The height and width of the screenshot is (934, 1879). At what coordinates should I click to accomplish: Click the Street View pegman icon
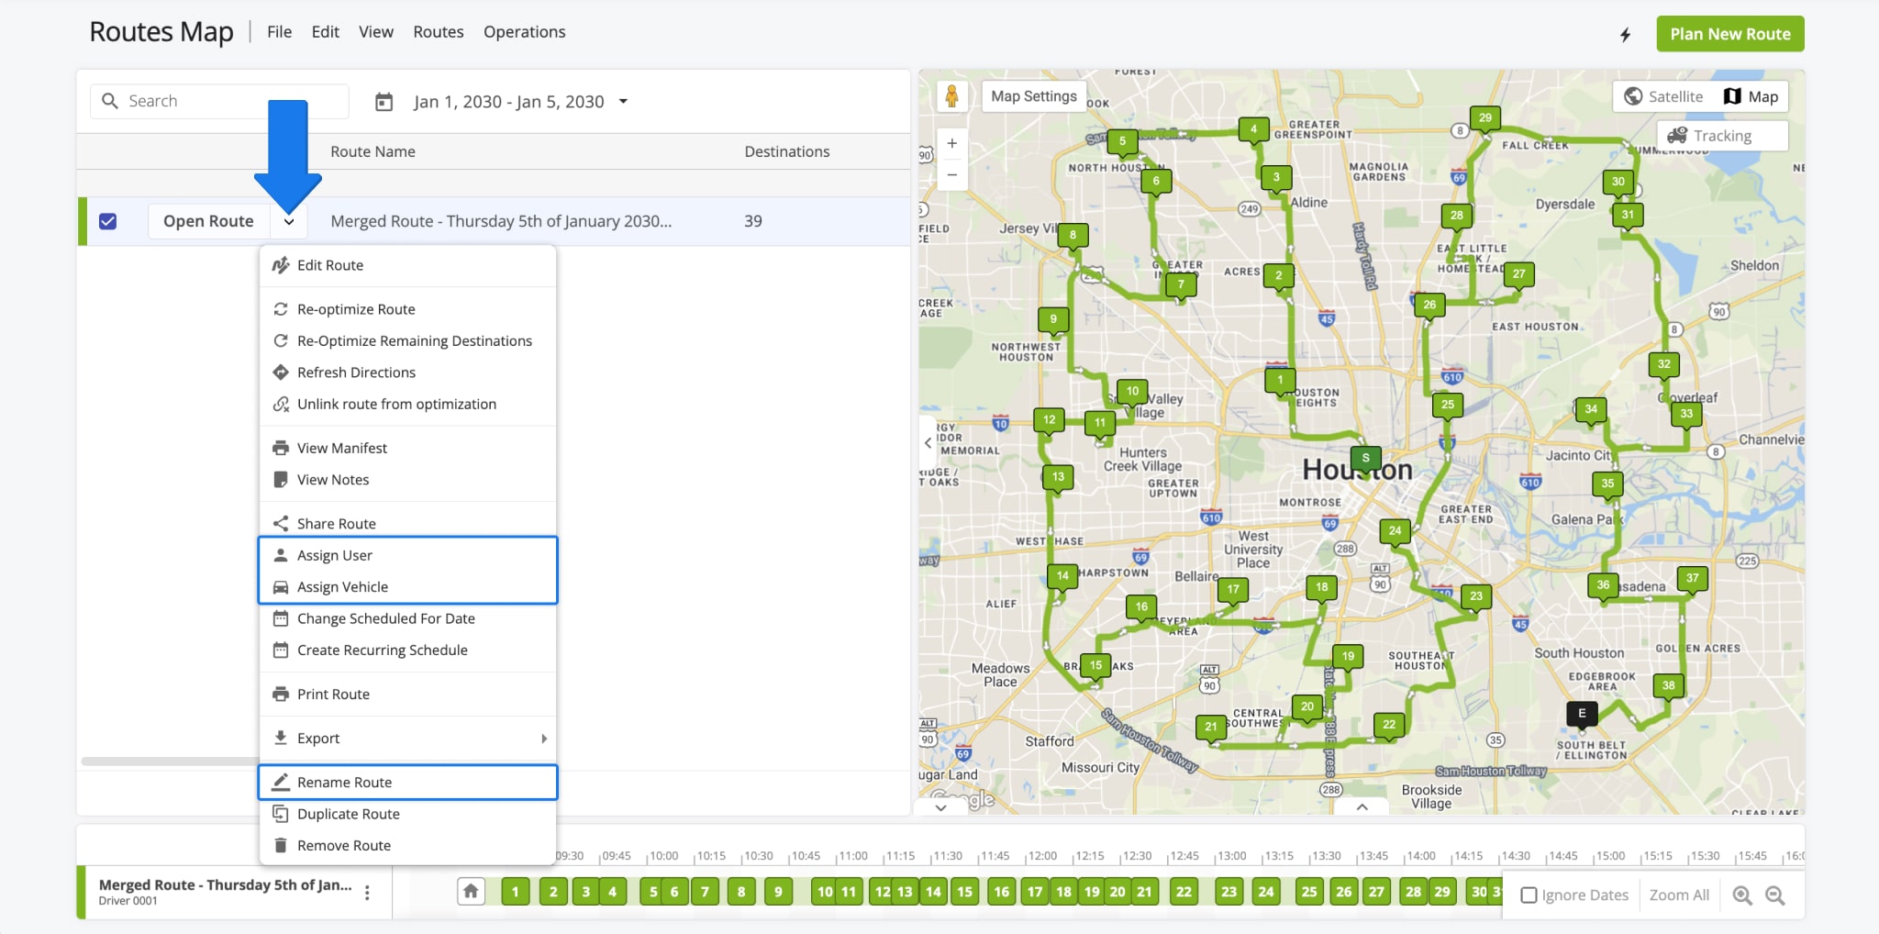[x=954, y=95]
